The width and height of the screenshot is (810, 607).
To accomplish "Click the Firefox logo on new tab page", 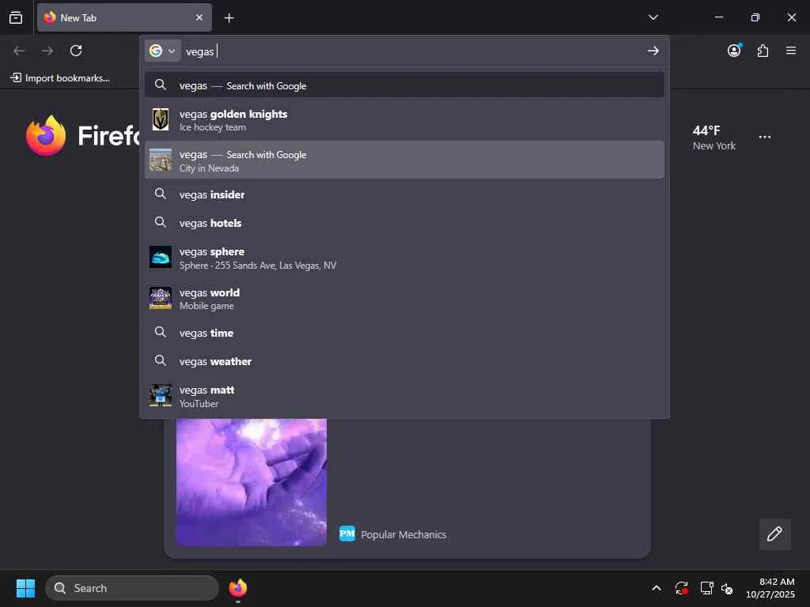I will tap(46, 135).
